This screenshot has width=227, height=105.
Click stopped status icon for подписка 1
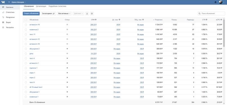tap(67, 68)
